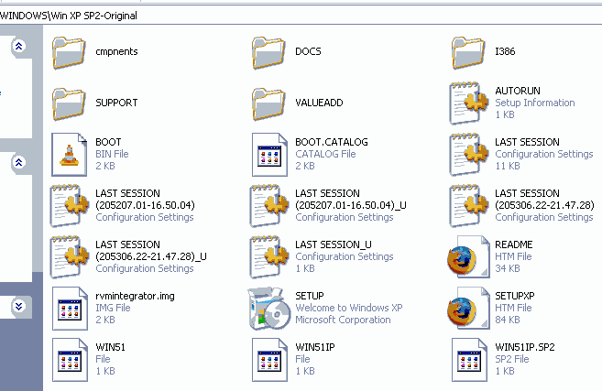Click the address bar path field
The height and width of the screenshot is (391, 602).
point(301,16)
